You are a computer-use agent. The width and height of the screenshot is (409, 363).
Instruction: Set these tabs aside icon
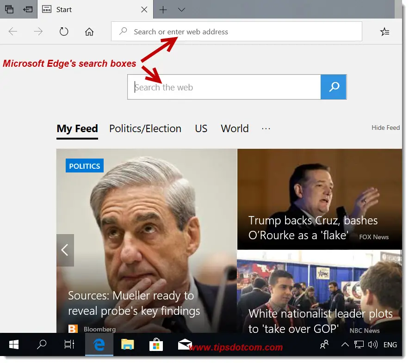(28, 9)
